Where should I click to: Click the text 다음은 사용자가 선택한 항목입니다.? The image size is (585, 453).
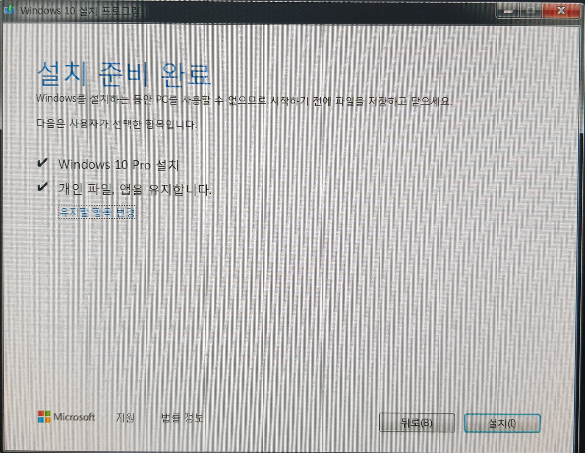point(116,124)
